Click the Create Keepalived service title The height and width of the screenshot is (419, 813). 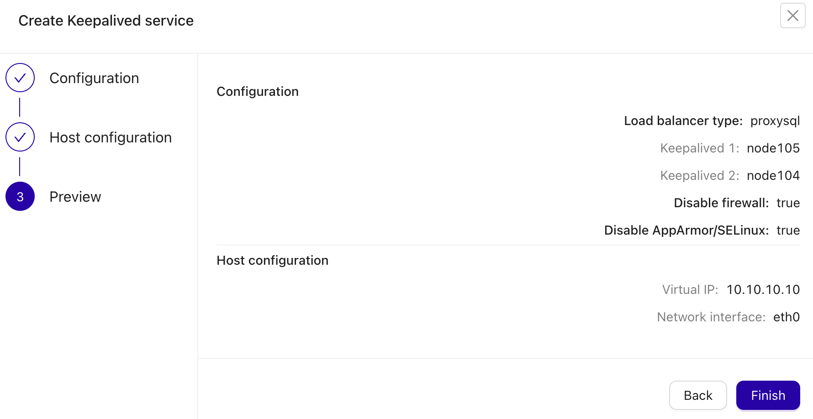[106, 20]
